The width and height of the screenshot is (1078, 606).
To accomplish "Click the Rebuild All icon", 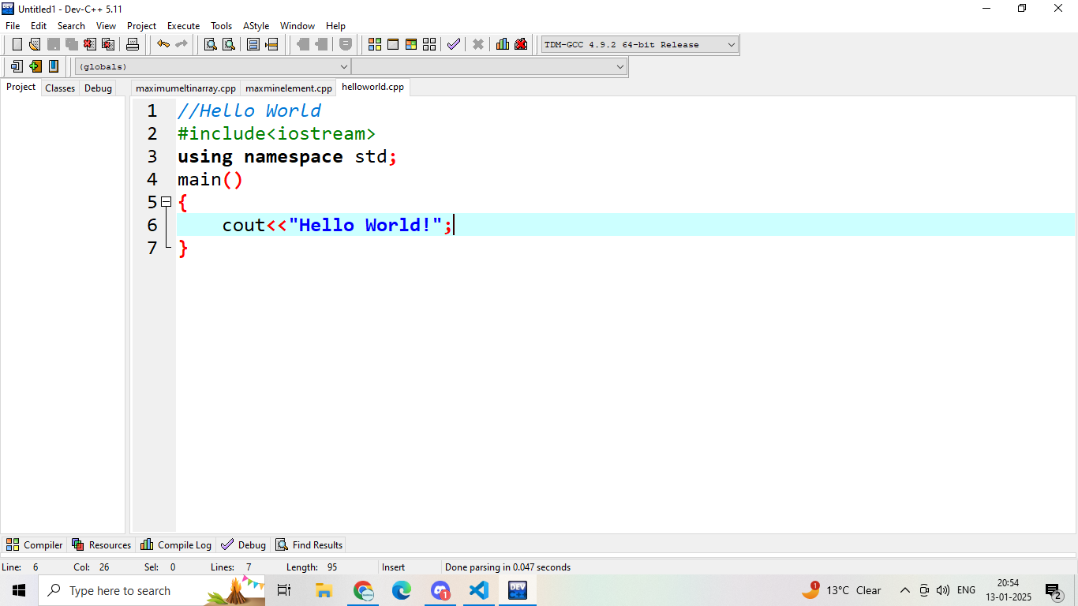I will click(429, 44).
